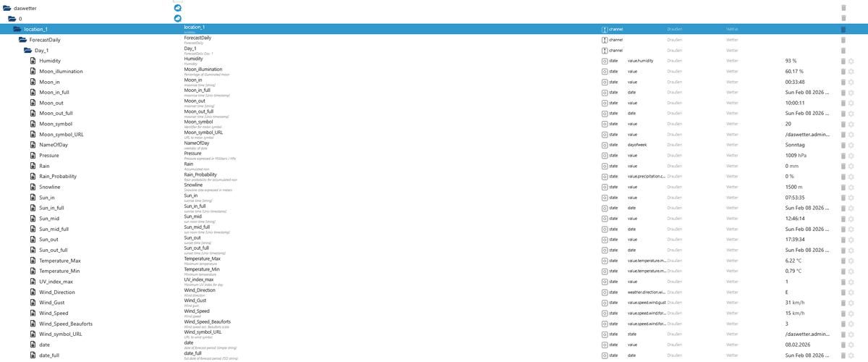The image size is (868, 362).
Task: Click the Wind_Direction value E
Action: 787,292
